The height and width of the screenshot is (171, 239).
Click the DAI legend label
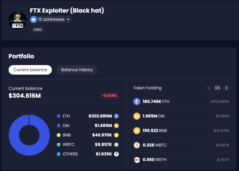tap(66, 126)
